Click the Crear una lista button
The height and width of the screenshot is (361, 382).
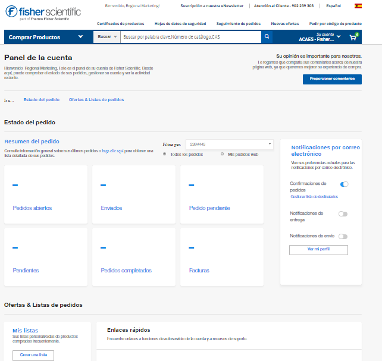[33, 355]
